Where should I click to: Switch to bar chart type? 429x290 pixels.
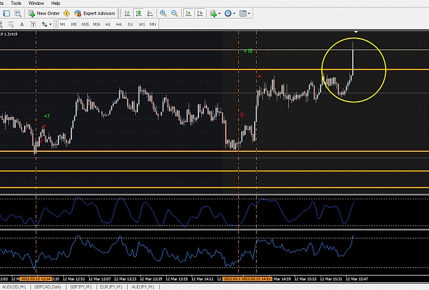tap(127, 13)
